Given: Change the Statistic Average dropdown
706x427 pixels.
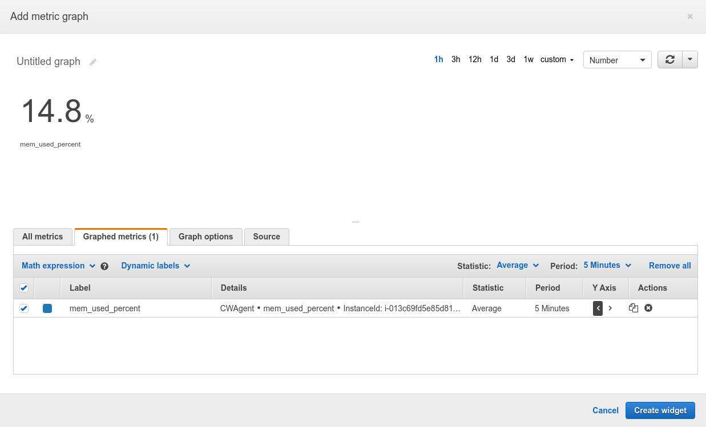Looking at the screenshot, I should pos(518,265).
